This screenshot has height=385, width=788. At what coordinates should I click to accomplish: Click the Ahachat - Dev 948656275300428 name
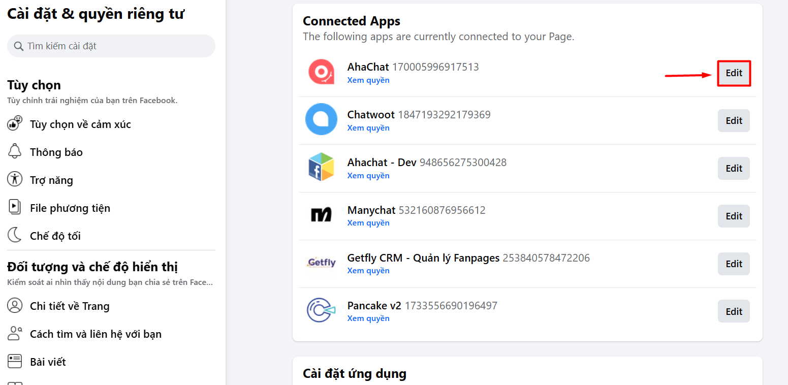tap(427, 163)
